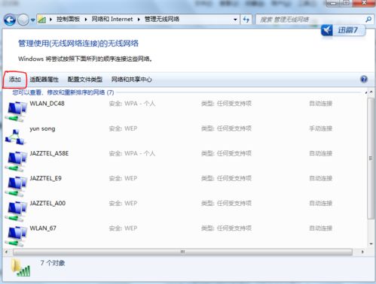Click the search box for 管理无线网络
This screenshot has height=284, width=376.
pos(310,20)
